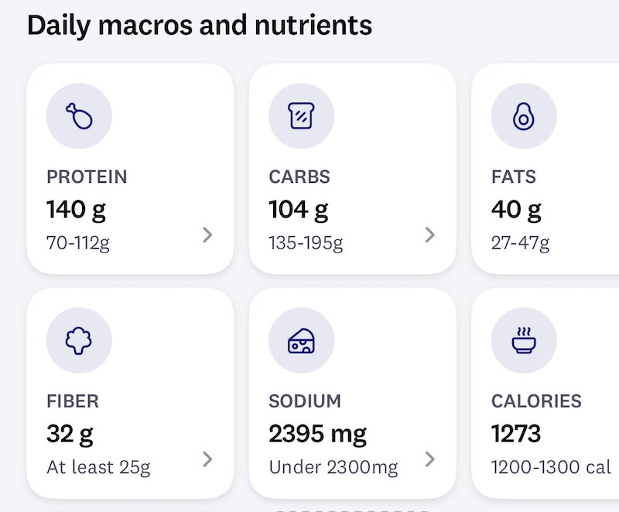619x512 pixels.
Task: Open the CALORIES 1273 value
Action: (x=516, y=434)
